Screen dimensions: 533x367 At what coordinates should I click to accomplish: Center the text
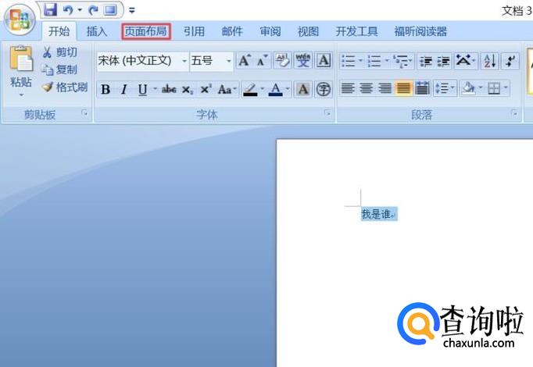pos(366,88)
